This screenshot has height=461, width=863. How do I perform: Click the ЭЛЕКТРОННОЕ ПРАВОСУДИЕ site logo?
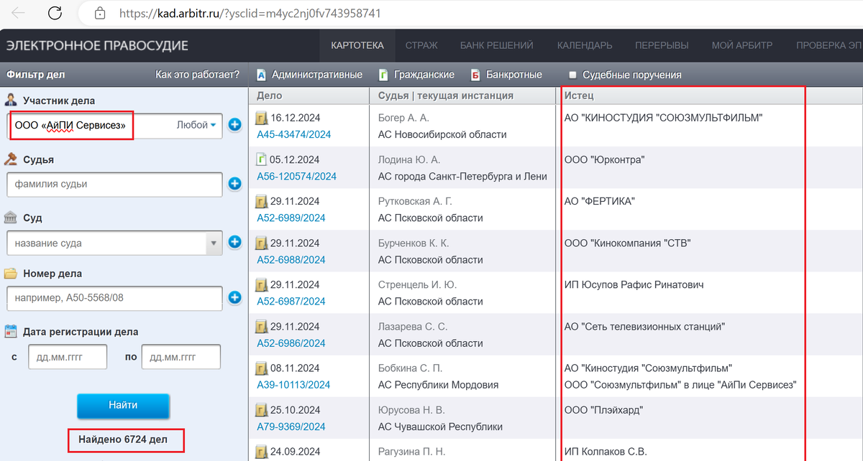[97, 45]
